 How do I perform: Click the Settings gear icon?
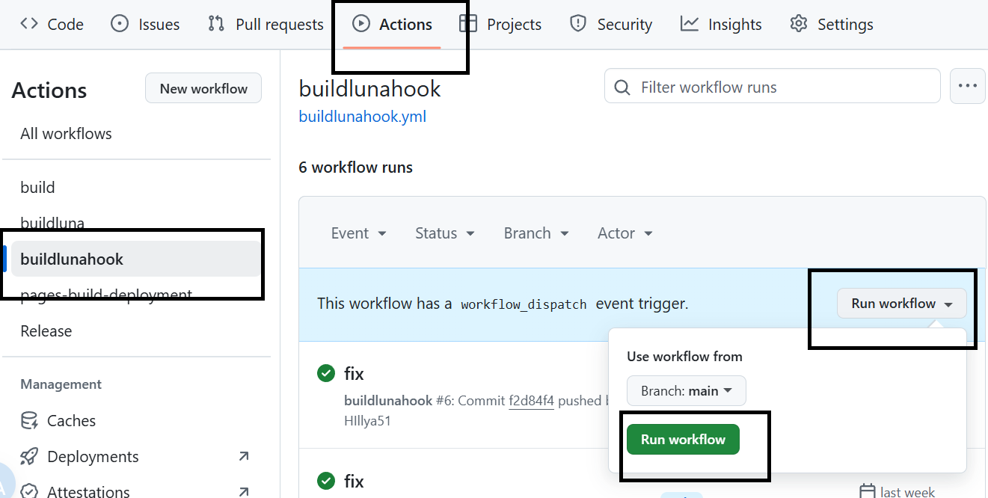tap(799, 23)
